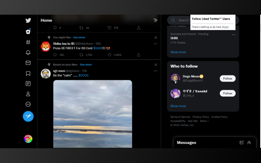Open the @ShibInform handle
Image resolution: width=261 pixels, height=163 pixels.
pos(84,44)
